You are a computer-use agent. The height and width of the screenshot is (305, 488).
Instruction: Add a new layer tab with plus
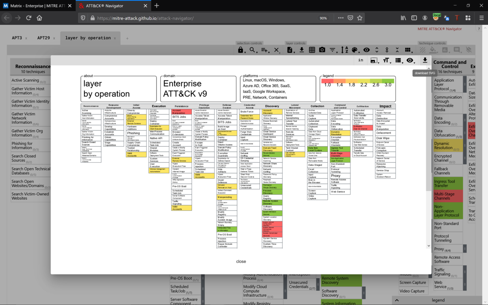(127, 38)
